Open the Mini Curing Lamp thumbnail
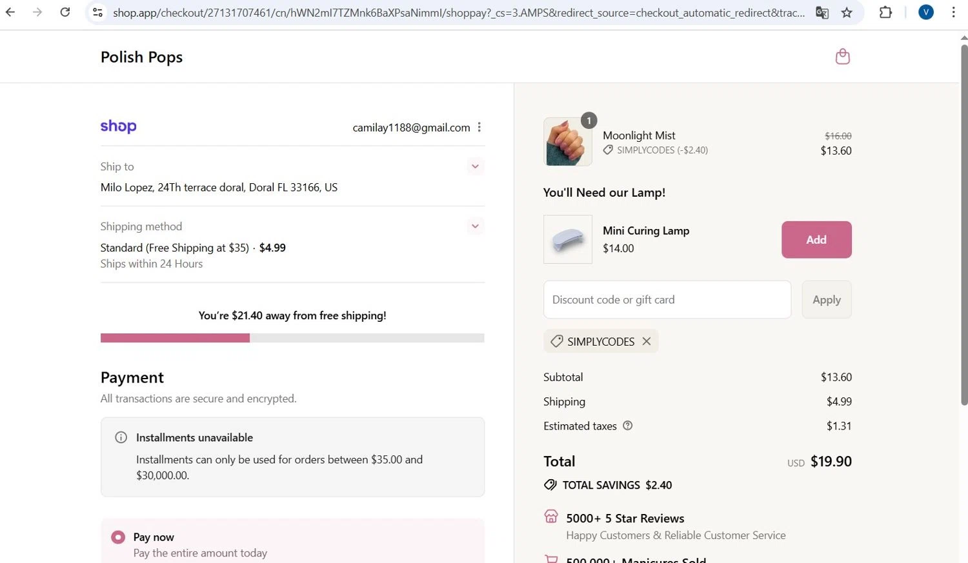Image resolution: width=968 pixels, height=563 pixels. [568, 239]
